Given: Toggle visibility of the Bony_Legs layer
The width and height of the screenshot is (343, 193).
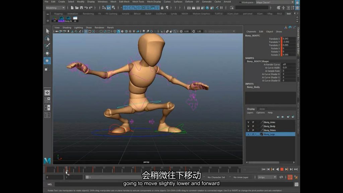Looking at the screenshot, I should click(x=248, y=134).
